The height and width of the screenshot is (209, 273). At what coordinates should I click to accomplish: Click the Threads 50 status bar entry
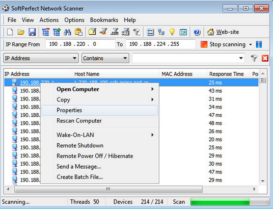(x=85, y=202)
